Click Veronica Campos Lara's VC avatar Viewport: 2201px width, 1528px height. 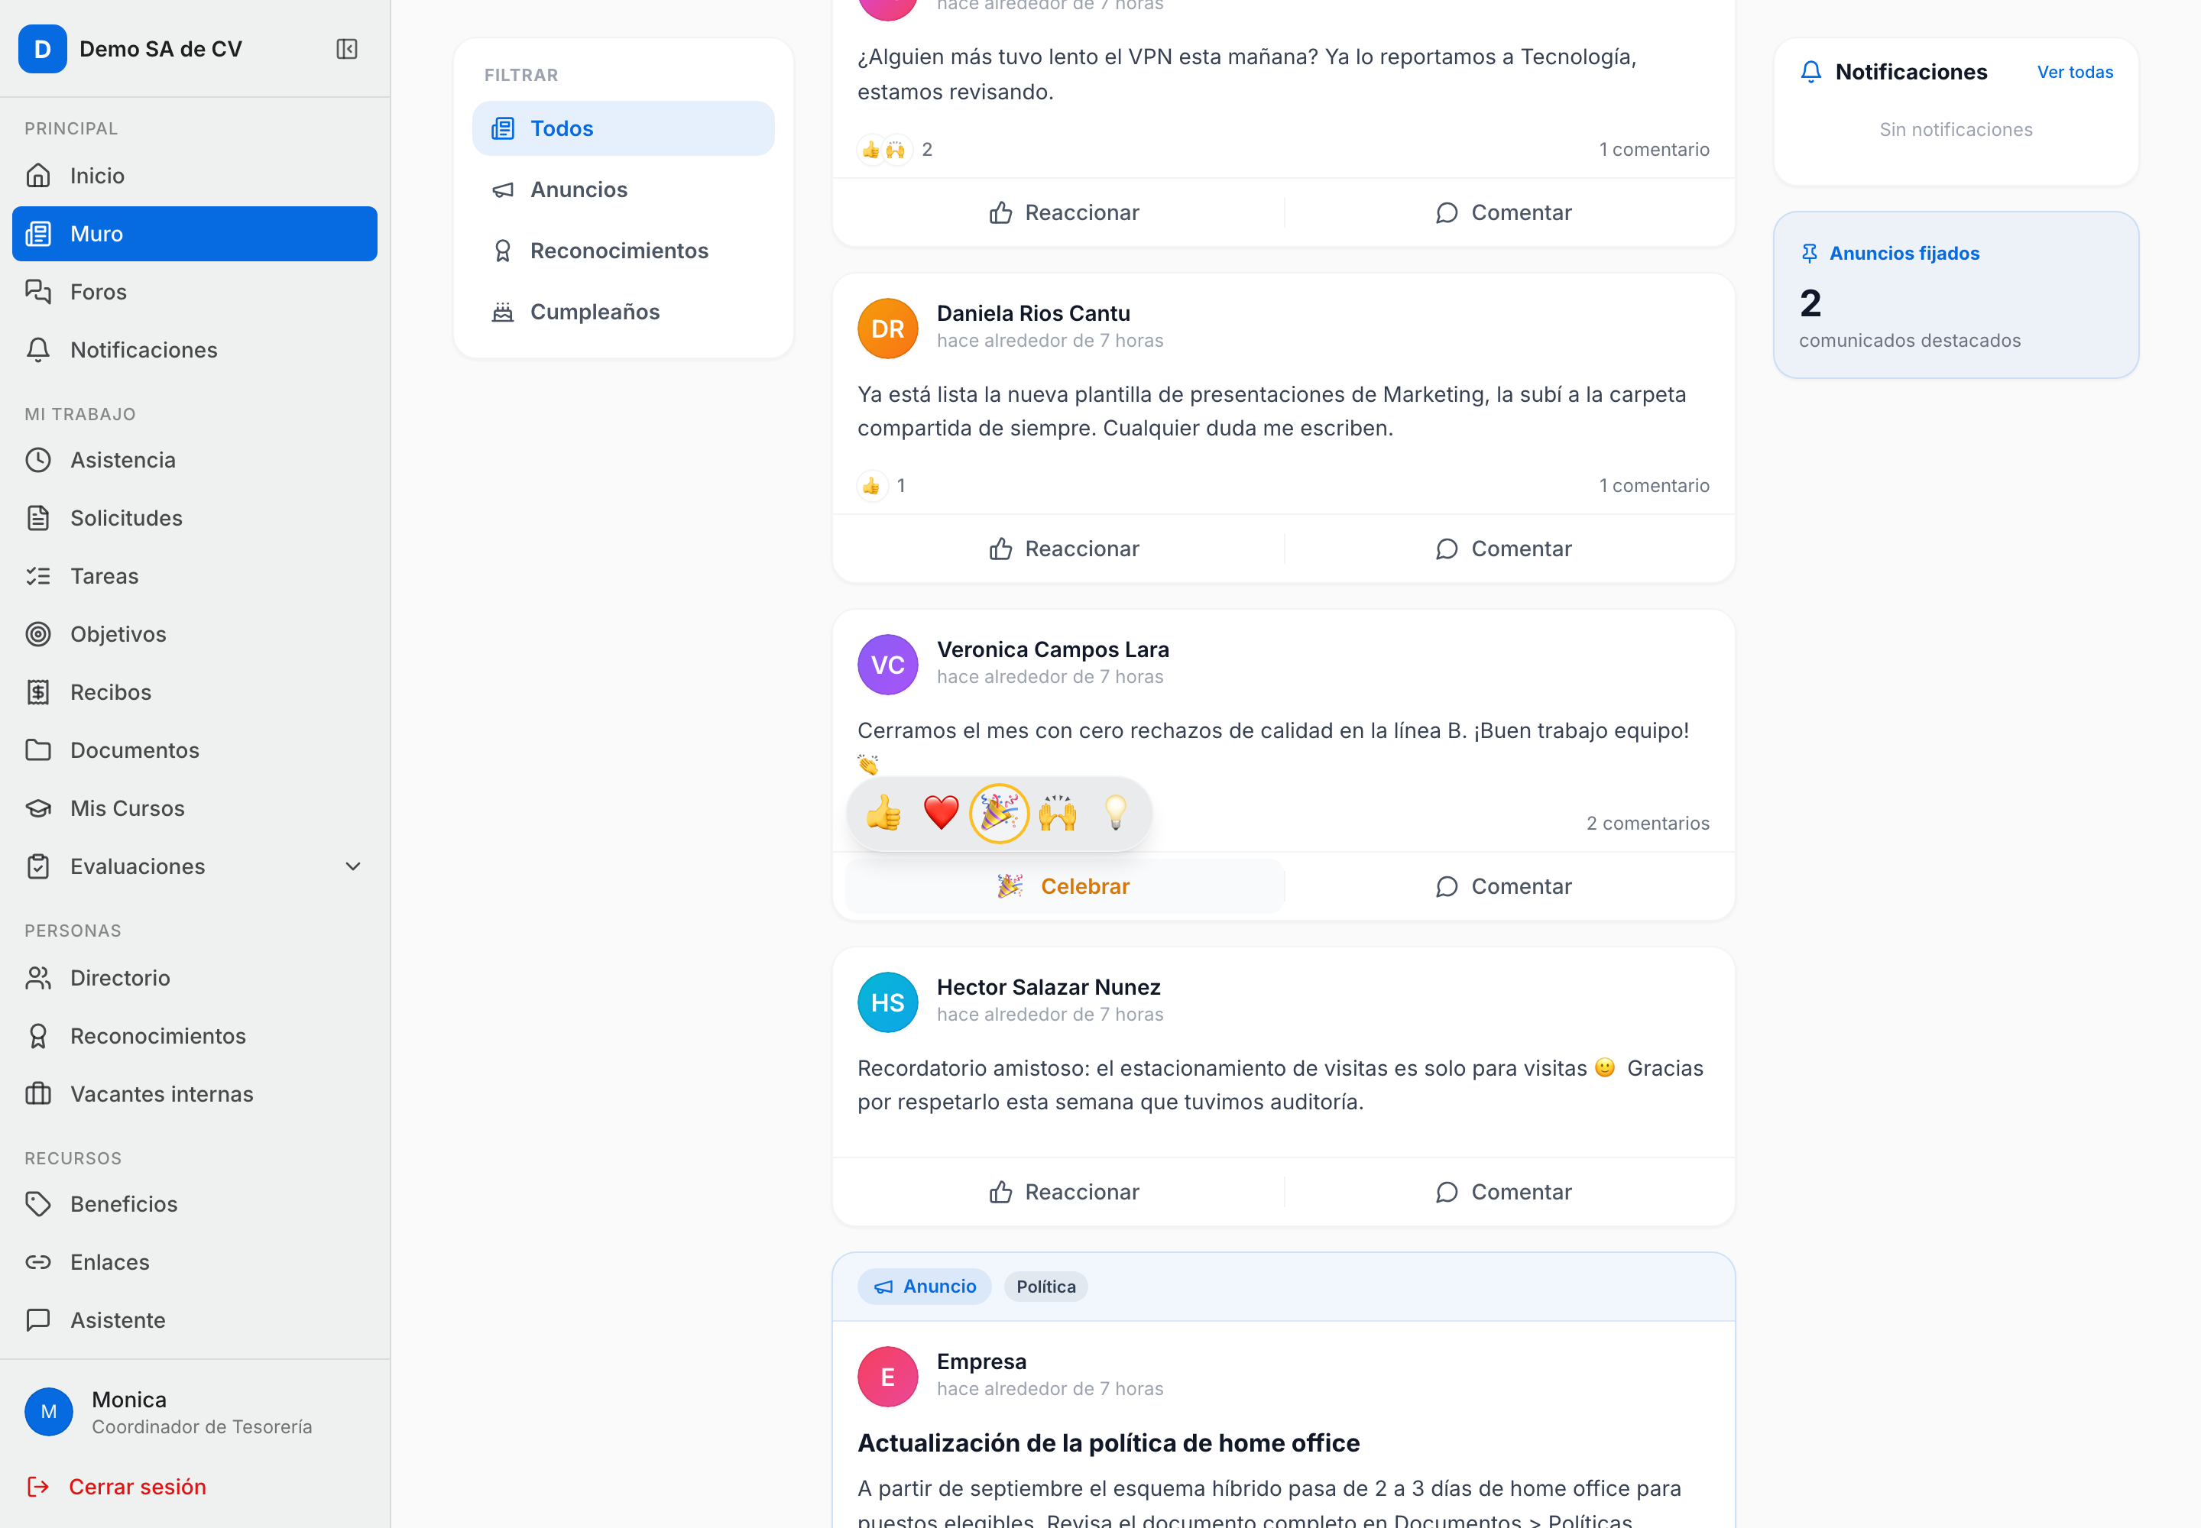[888, 665]
